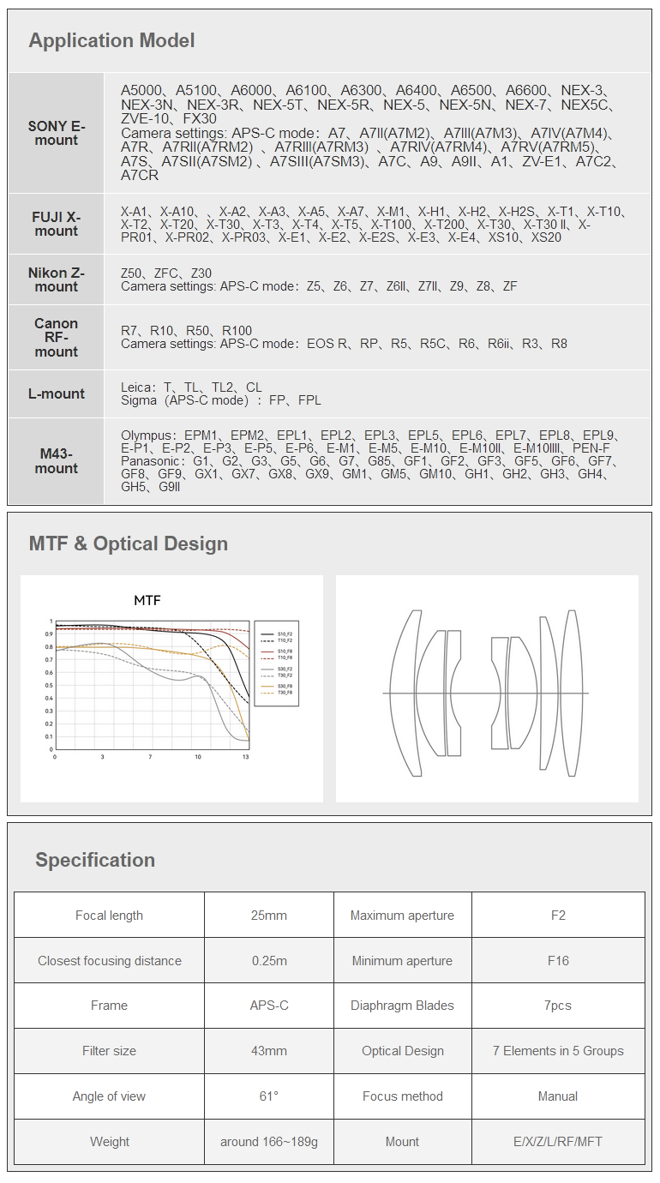
Task: Click the lens optical design diagram
Action: tap(486, 693)
